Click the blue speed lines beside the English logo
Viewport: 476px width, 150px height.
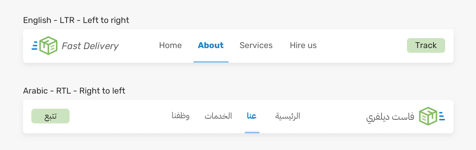click(35, 46)
